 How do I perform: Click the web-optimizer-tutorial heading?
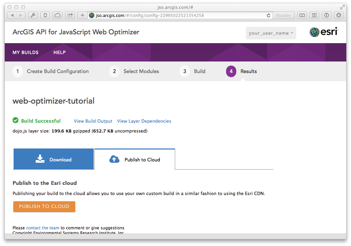(x=54, y=101)
